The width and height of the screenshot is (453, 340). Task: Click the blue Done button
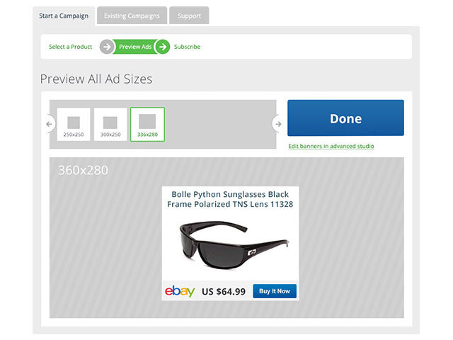[x=345, y=118]
